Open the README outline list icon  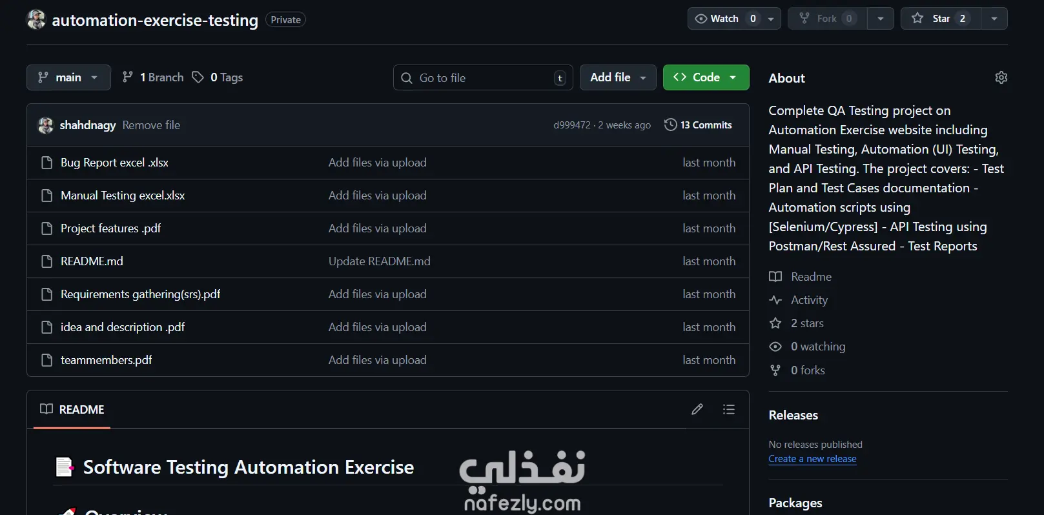pyautogui.click(x=729, y=409)
